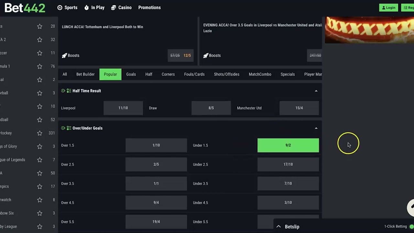The width and height of the screenshot is (414, 233).
Task: Star the sport row with count 11
Action: (39, 53)
